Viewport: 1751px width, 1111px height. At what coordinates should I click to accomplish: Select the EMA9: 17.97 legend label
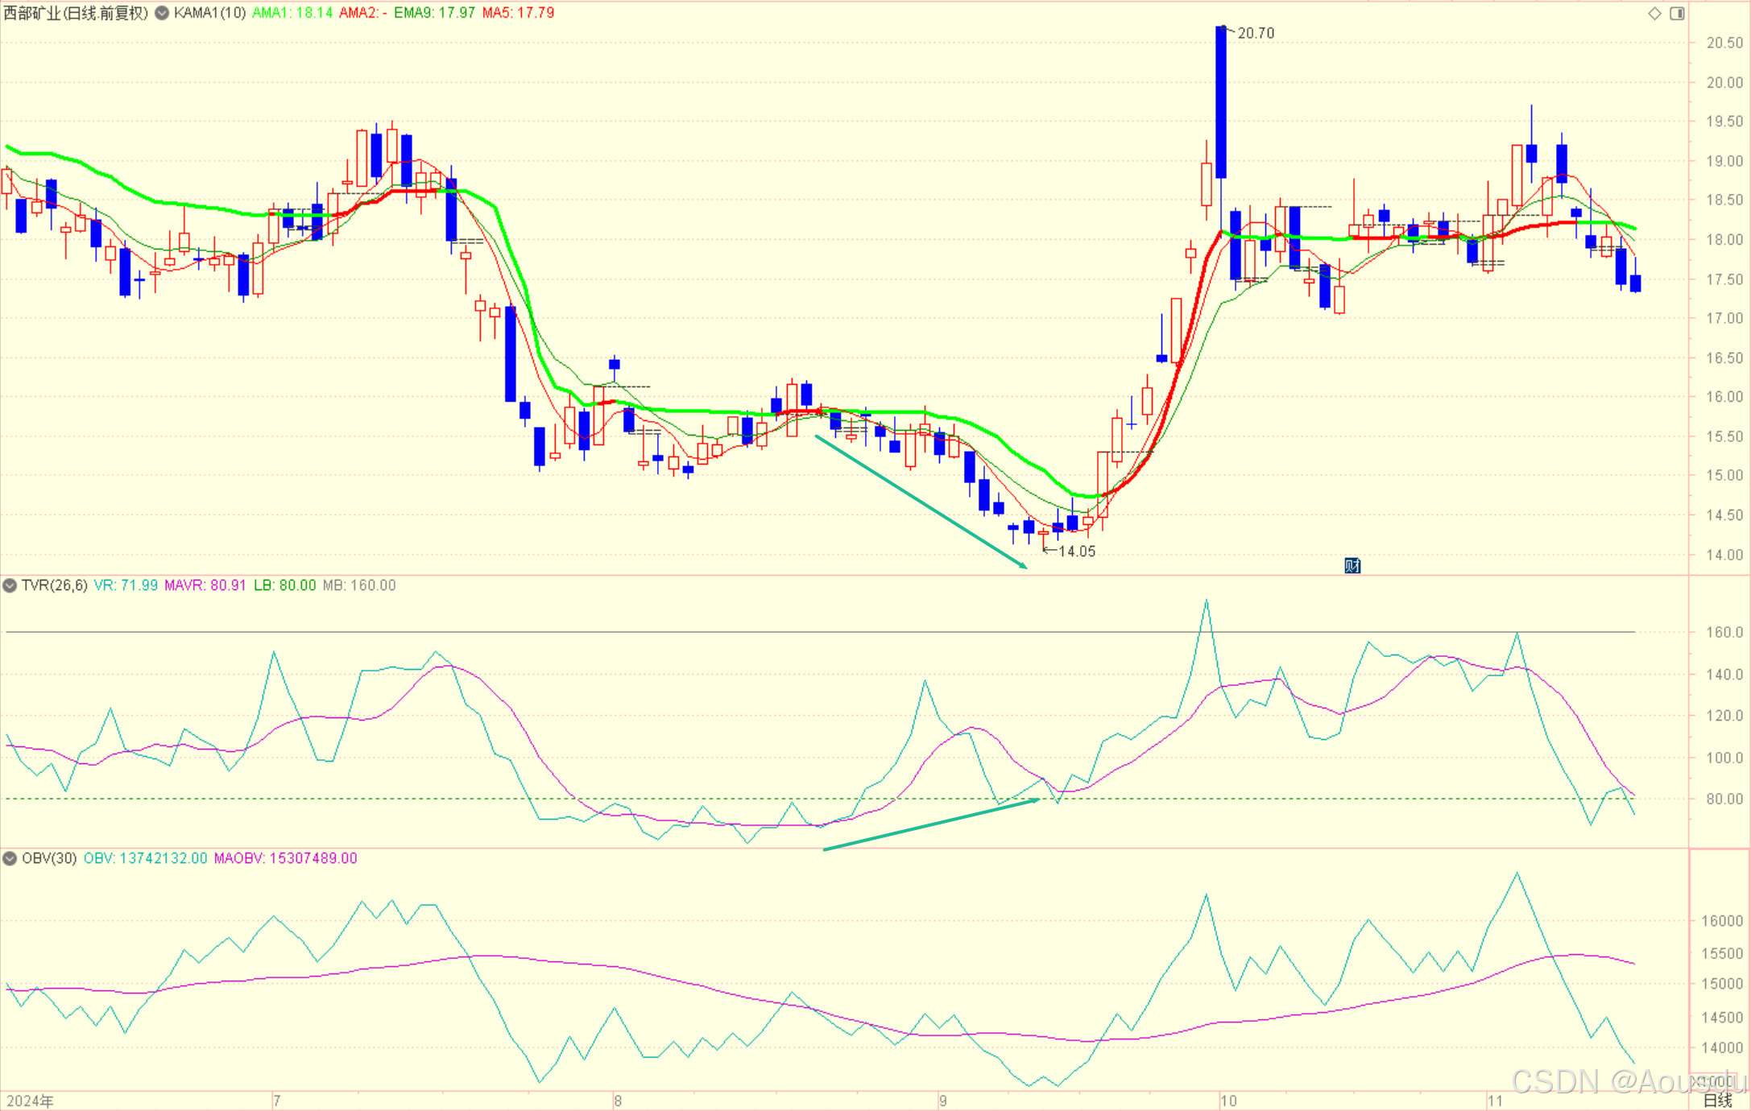point(434,13)
